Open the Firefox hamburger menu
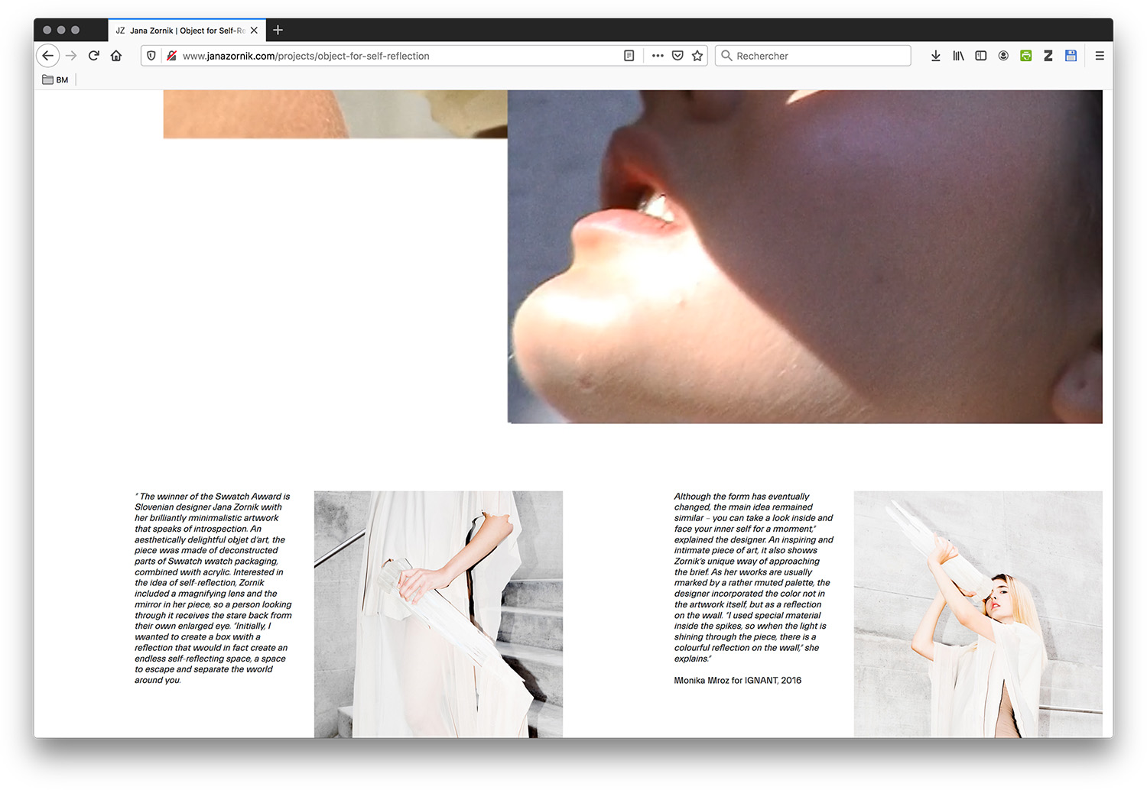This screenshot has width=1147, height=790. pyautogui.click(x=1100, y=56)
